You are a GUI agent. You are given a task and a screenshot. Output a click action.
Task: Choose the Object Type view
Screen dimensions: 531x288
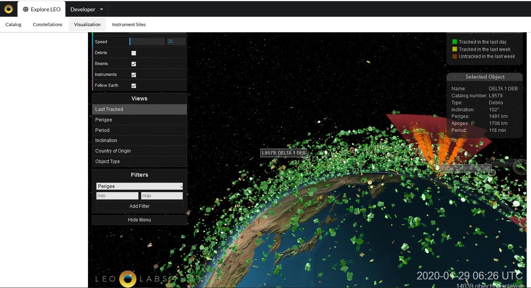click(139, 162)
